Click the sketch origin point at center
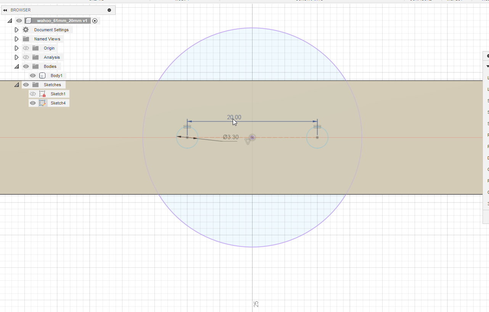This screenshot has height=312, width=489. click(252, 137)
